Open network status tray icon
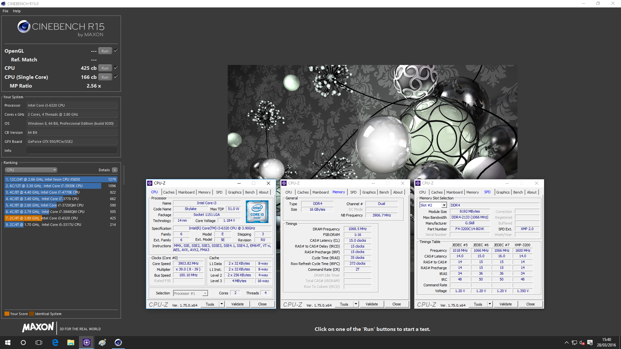 [574, 343]
